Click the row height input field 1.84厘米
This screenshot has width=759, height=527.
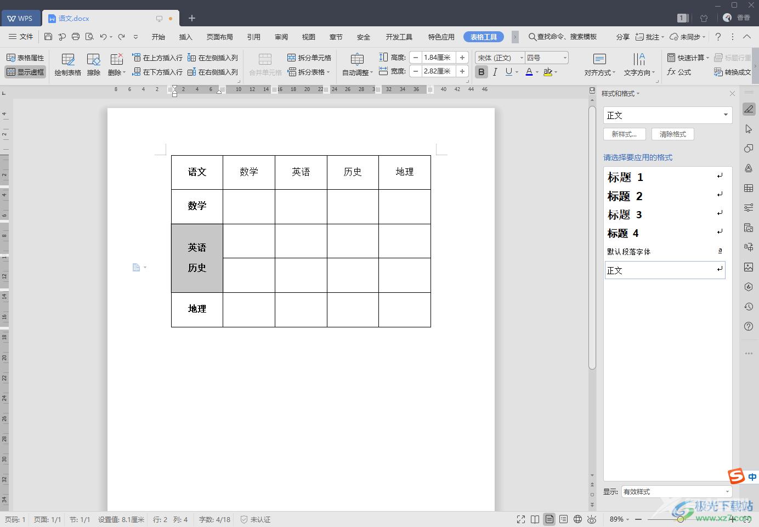(438, 58)
